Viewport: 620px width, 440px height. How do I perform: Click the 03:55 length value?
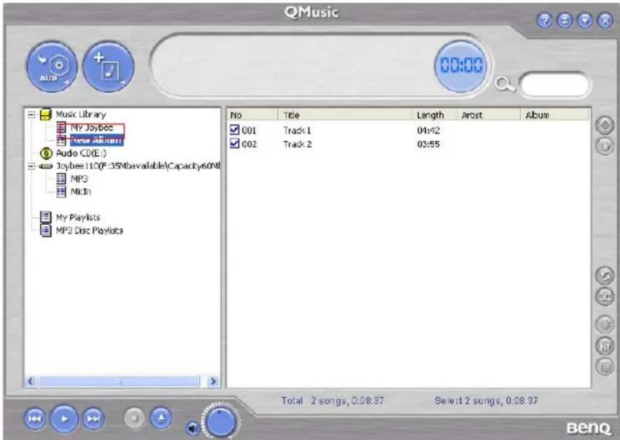pyautogui.click(x=428, y=144)
